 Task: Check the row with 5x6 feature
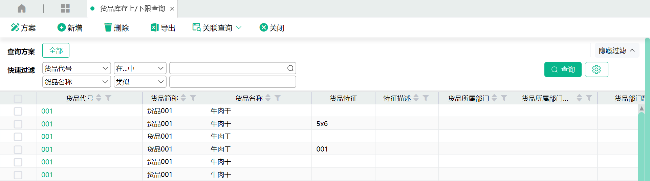click(18, 124)
